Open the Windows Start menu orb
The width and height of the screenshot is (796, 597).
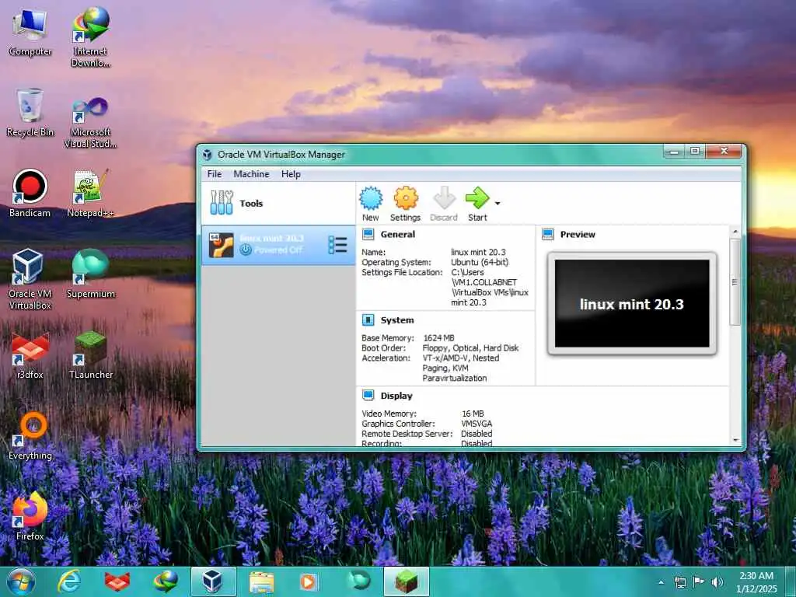click(21, 581)
